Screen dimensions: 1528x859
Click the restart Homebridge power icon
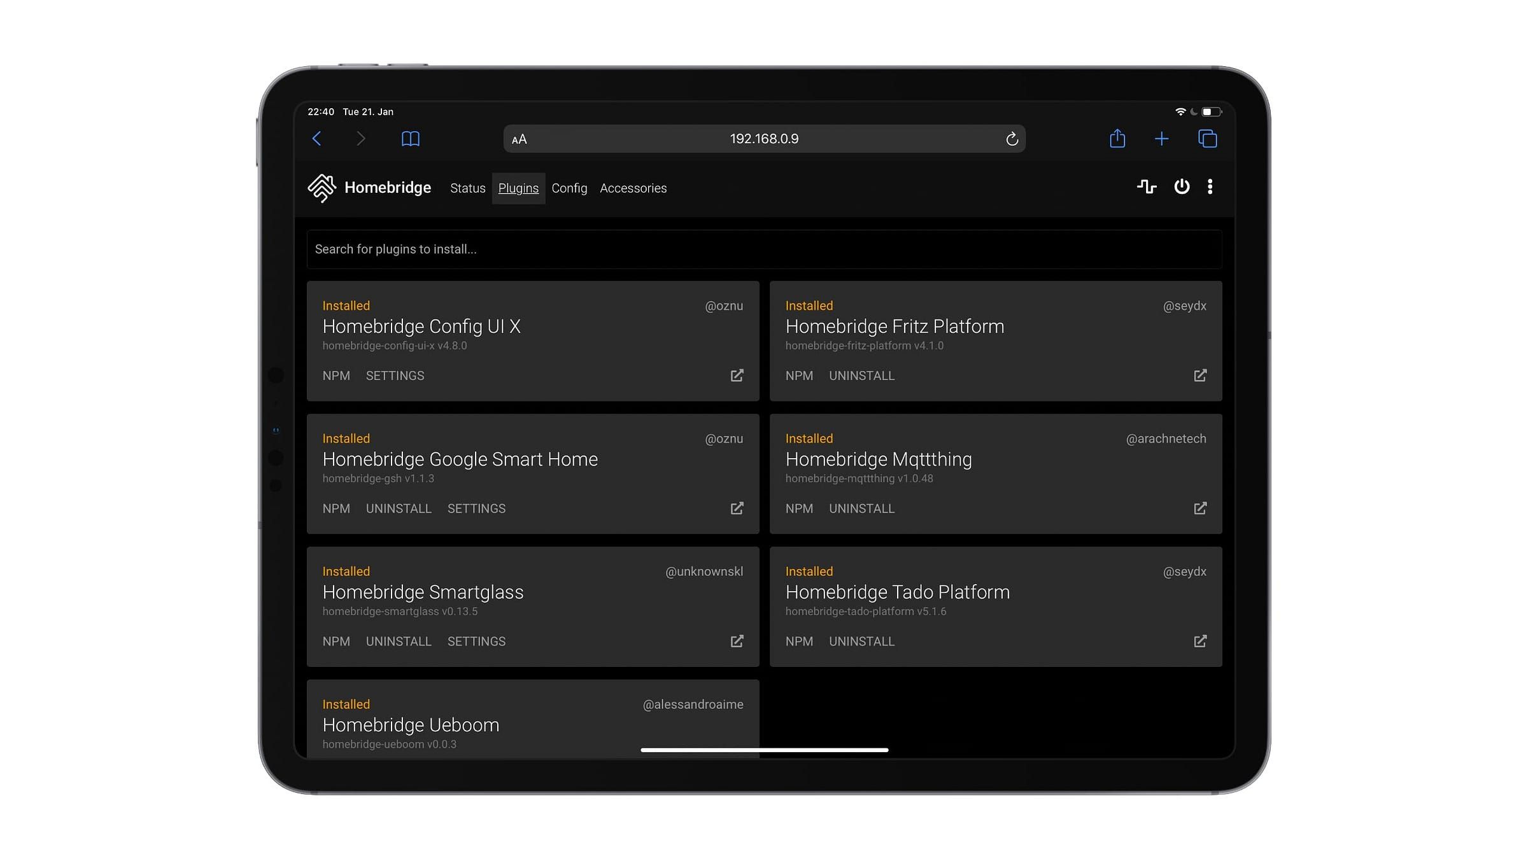click(1182, 186)
